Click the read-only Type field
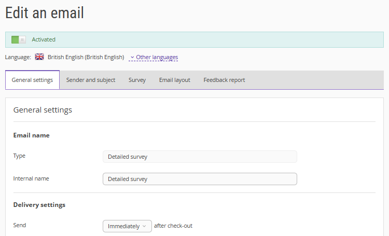 (x=200, y=156)
